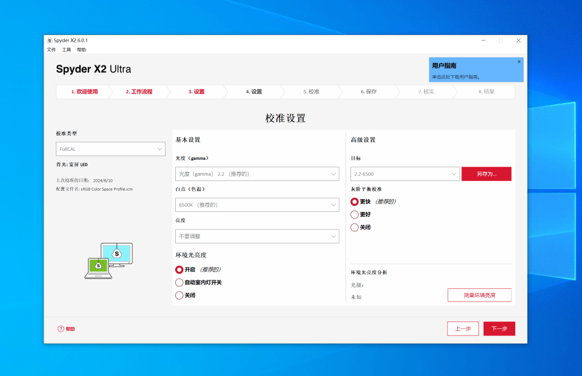Click the 另存为... button
Screen dimensions: 582x376
pyautogui.click(x=486, y=174)
